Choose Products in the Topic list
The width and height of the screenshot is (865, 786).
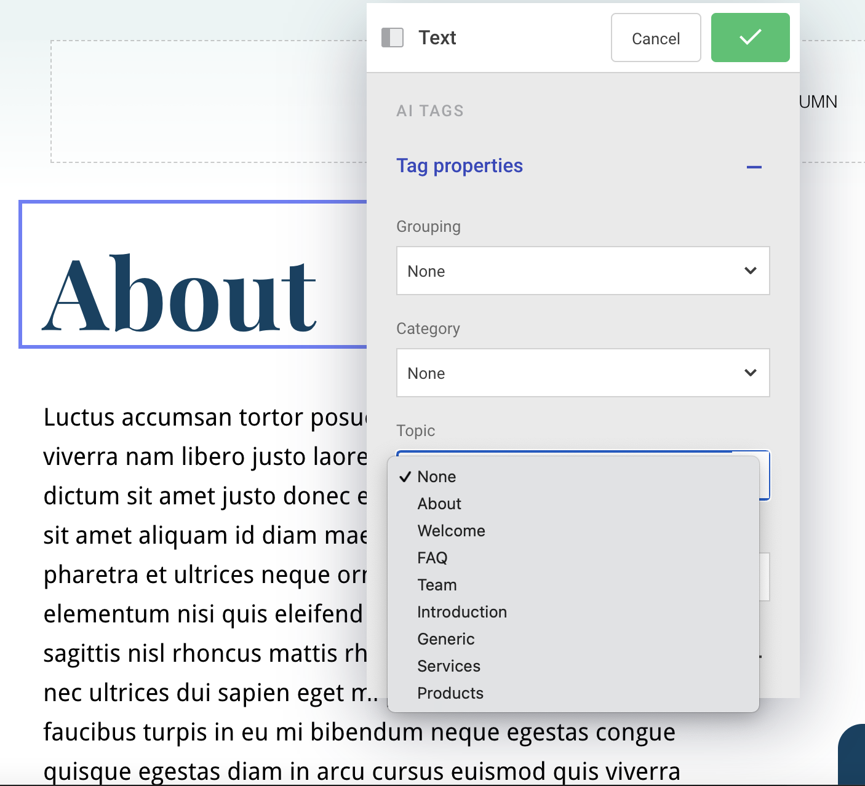(x=573, y=693)
